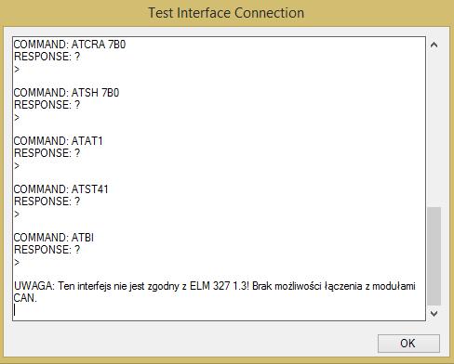The width and height of the screenshot is (454, 364).
Task: Click the empty scrollbar track above the thumb
Action: [x=434, y=130]
